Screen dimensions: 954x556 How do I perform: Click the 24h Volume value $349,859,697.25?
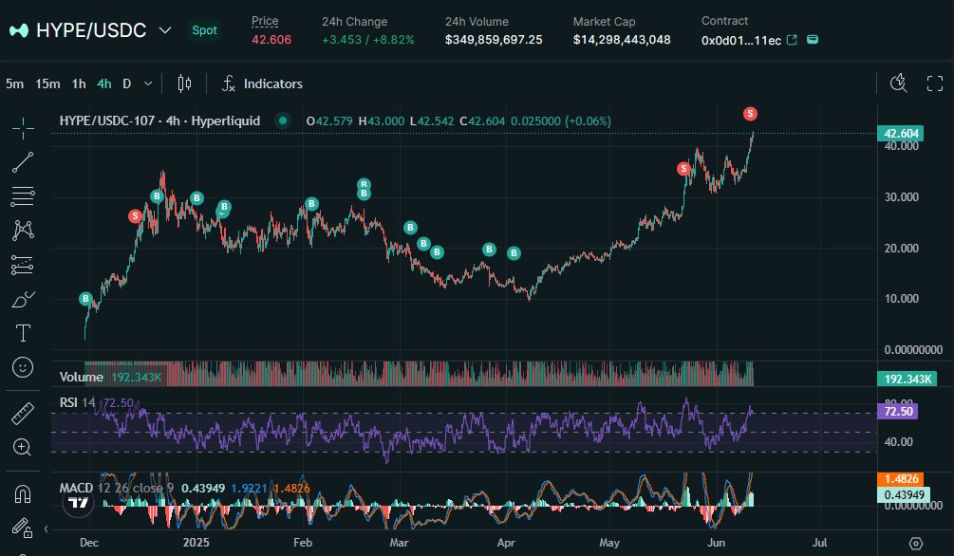click(x=494, y=40)
